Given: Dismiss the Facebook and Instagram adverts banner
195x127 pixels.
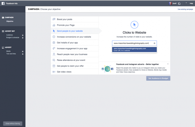Looking at the screenshot, I should pyautogui.click(x=168, y=64).
